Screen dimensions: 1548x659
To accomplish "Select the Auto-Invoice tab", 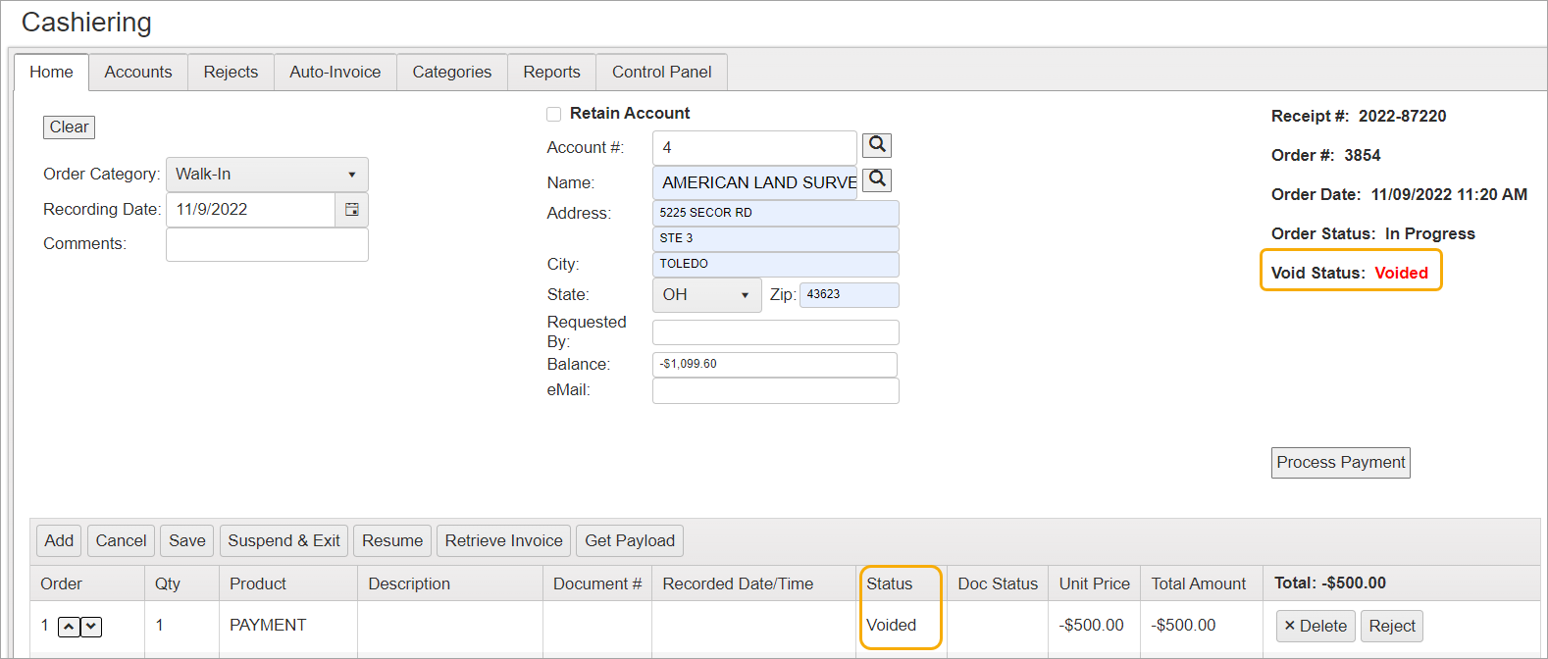I will click(335, 73).
